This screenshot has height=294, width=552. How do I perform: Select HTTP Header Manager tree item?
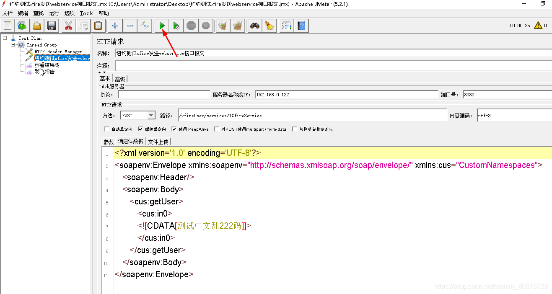click(58, 52)
